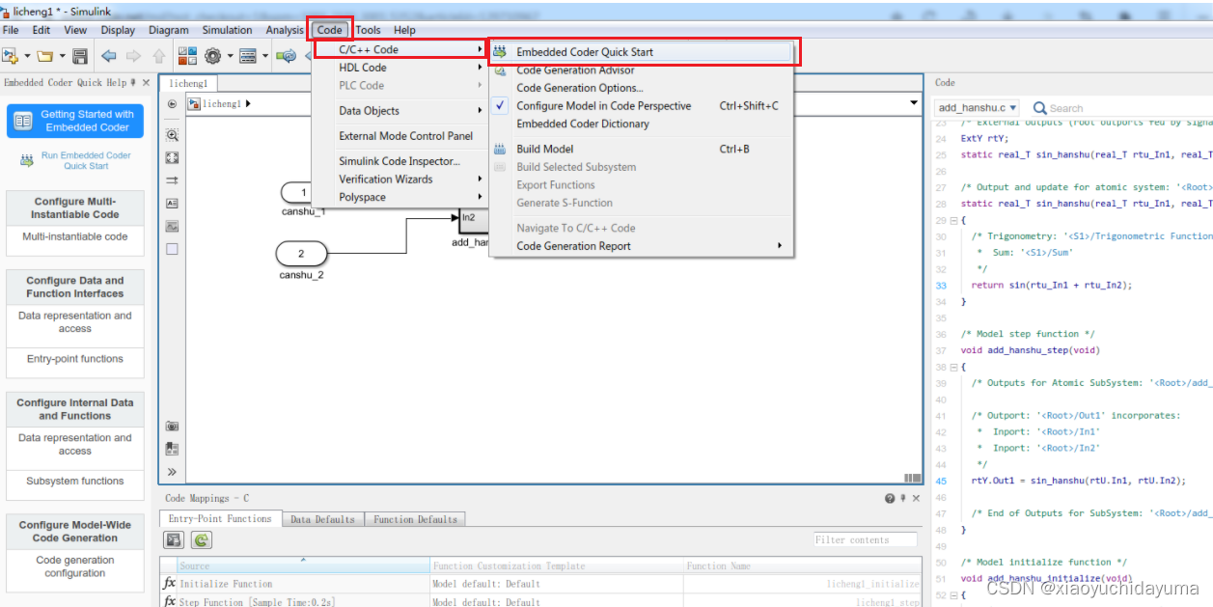The image size is (1213, 607).
Task: Open Entry-point functions link
Action: [x=75, y=359]
